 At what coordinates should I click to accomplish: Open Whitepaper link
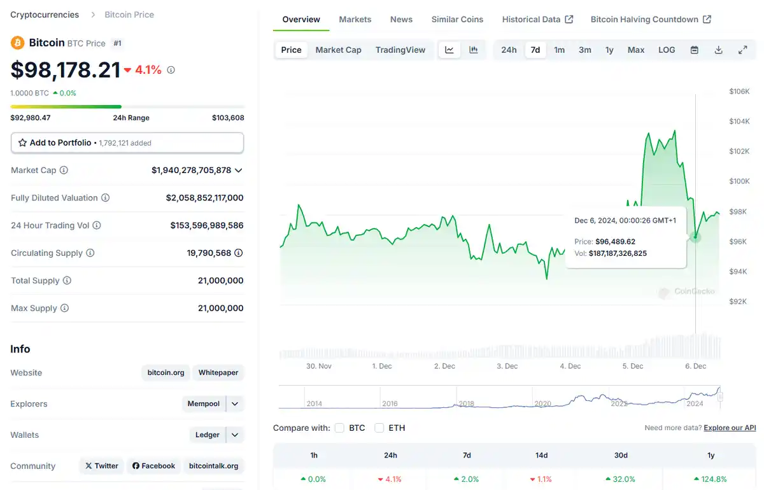coord(218,372)
